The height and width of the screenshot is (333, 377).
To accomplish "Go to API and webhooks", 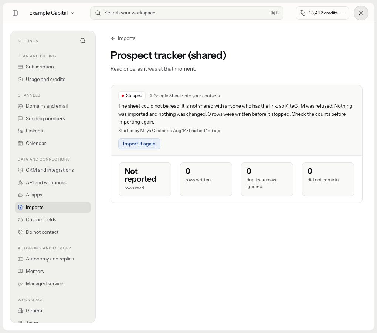I will (53, 183).
